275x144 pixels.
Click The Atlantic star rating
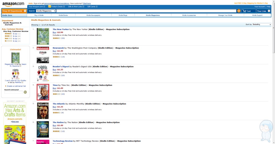click(x=57, y=113)
